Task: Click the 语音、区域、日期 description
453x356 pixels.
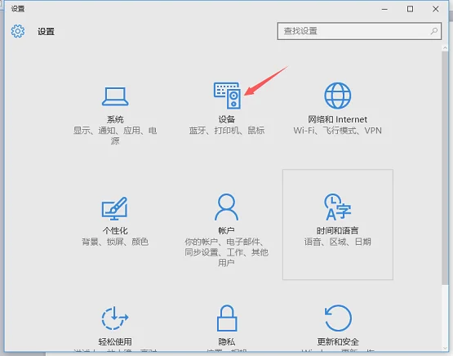Action: (337, 242)
